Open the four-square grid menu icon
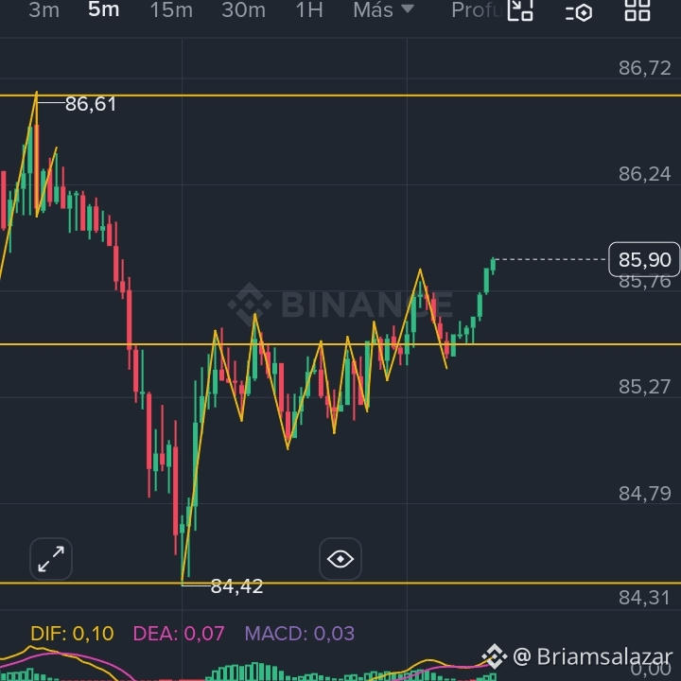The width and height of the screenshot is (681, 681). pyautogui.click(x=637, y=10)
